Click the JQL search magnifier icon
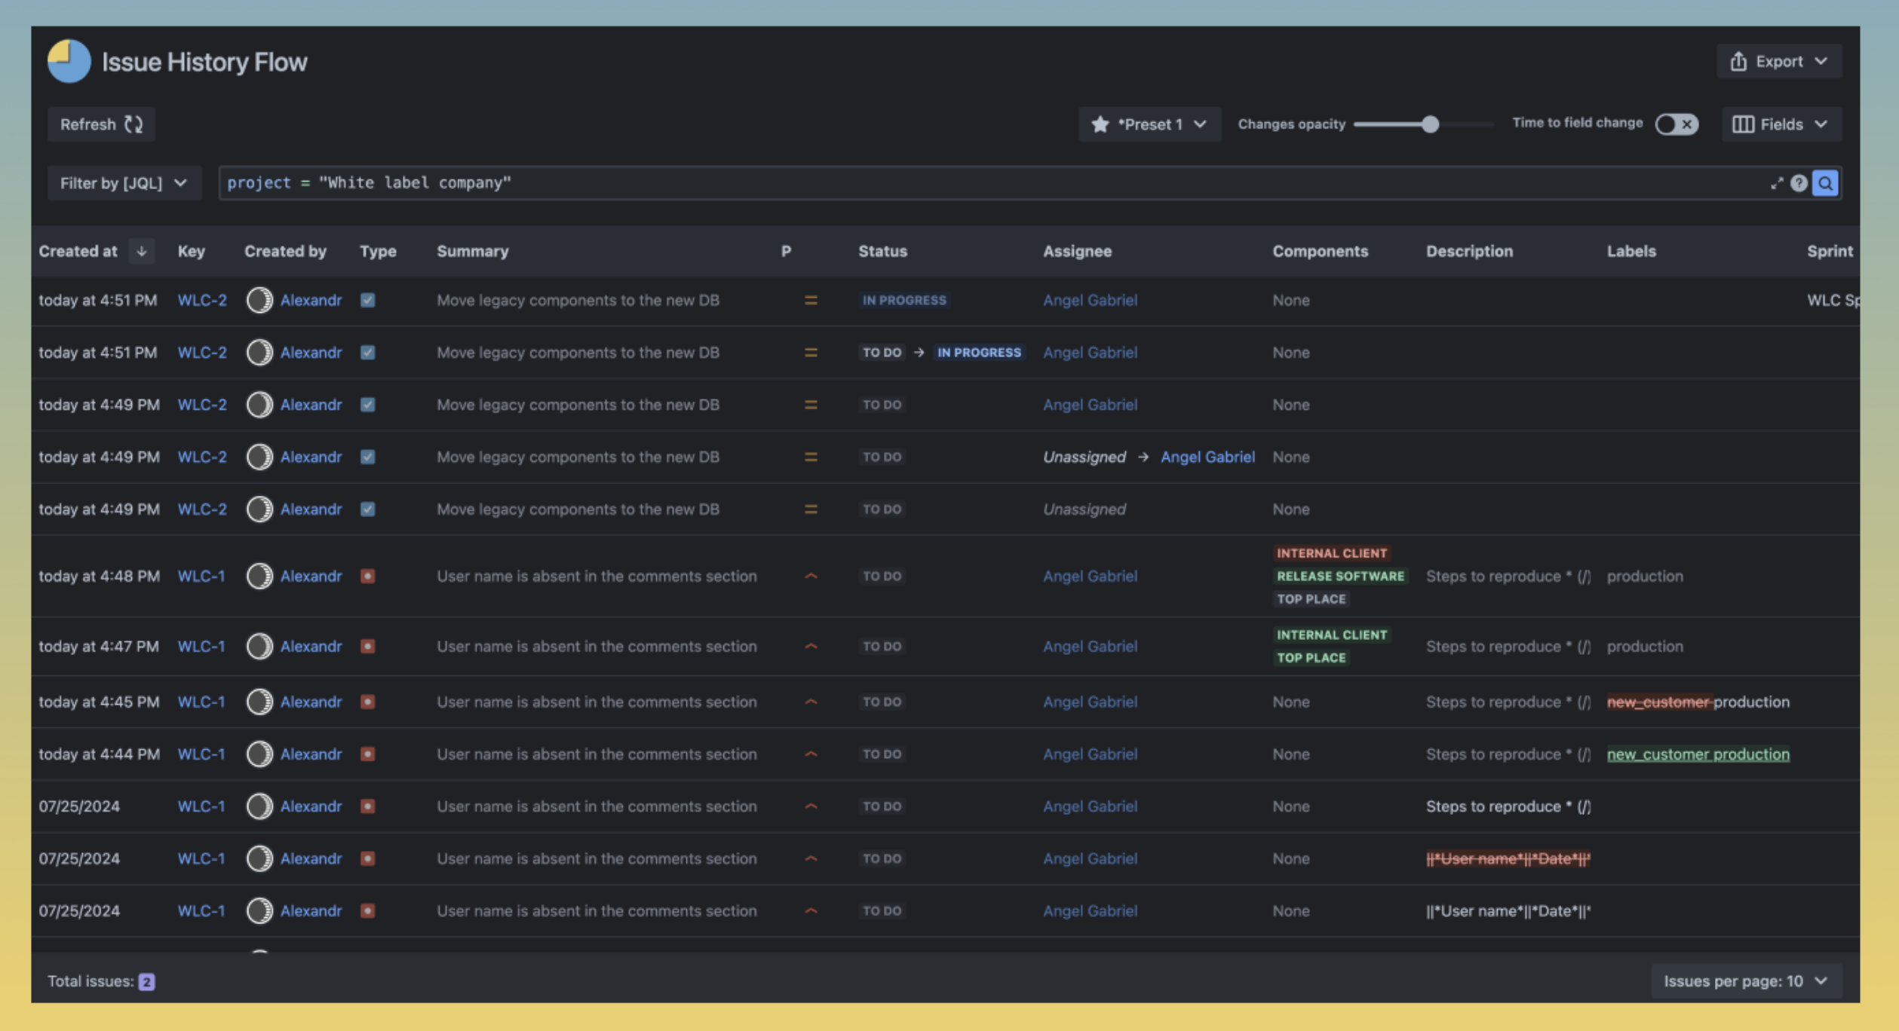Viewport: 1899px width, 1031px height. tap(1824, 183)
